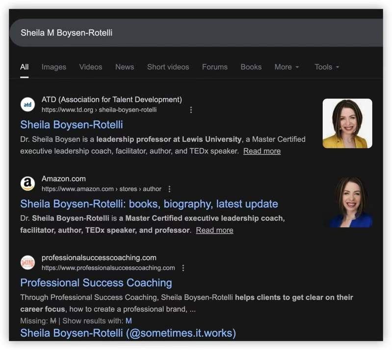Viewport: 392px width, 350px height.
Task: Select the News tab
Action: (125, 67)
